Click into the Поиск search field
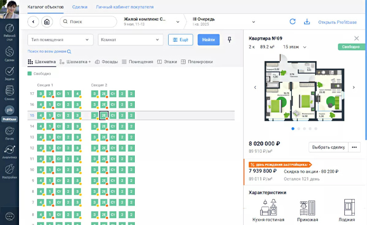The image size is (367, 225). click(x=88, y=22)
